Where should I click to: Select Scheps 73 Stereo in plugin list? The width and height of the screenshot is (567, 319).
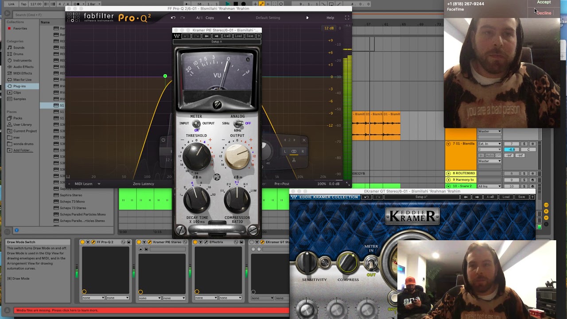point(73,208)
